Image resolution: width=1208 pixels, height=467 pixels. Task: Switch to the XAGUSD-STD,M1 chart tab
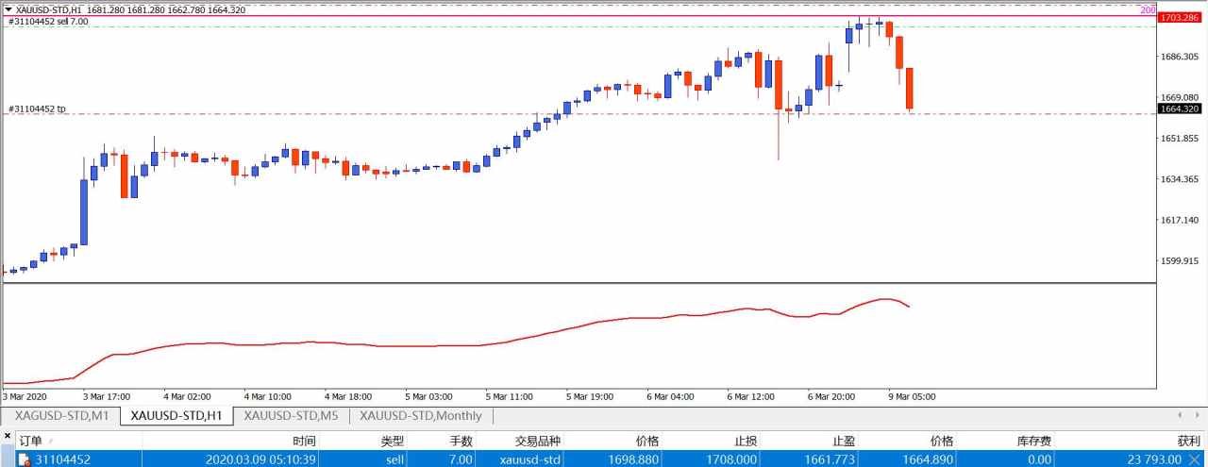coord(61,415)
